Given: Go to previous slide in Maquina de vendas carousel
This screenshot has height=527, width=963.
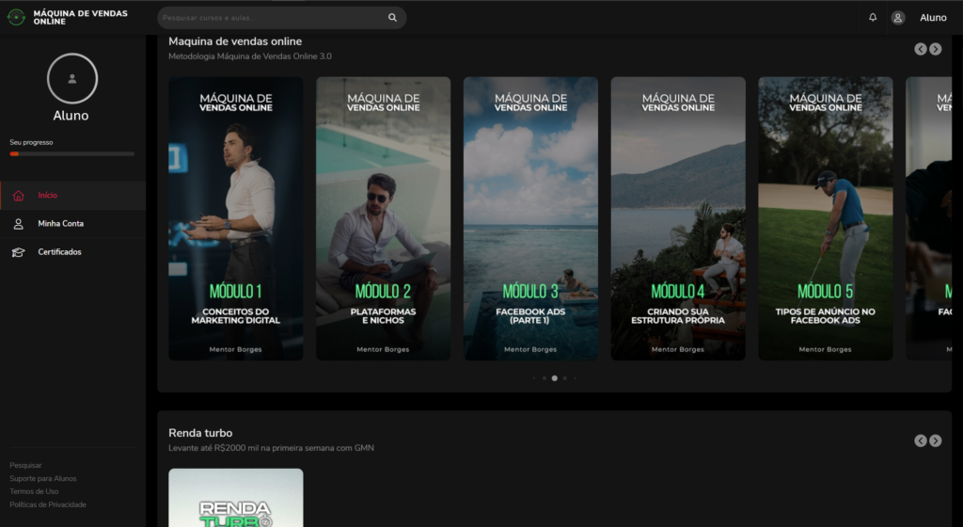Looking at the screenshot, I should 921,49.
